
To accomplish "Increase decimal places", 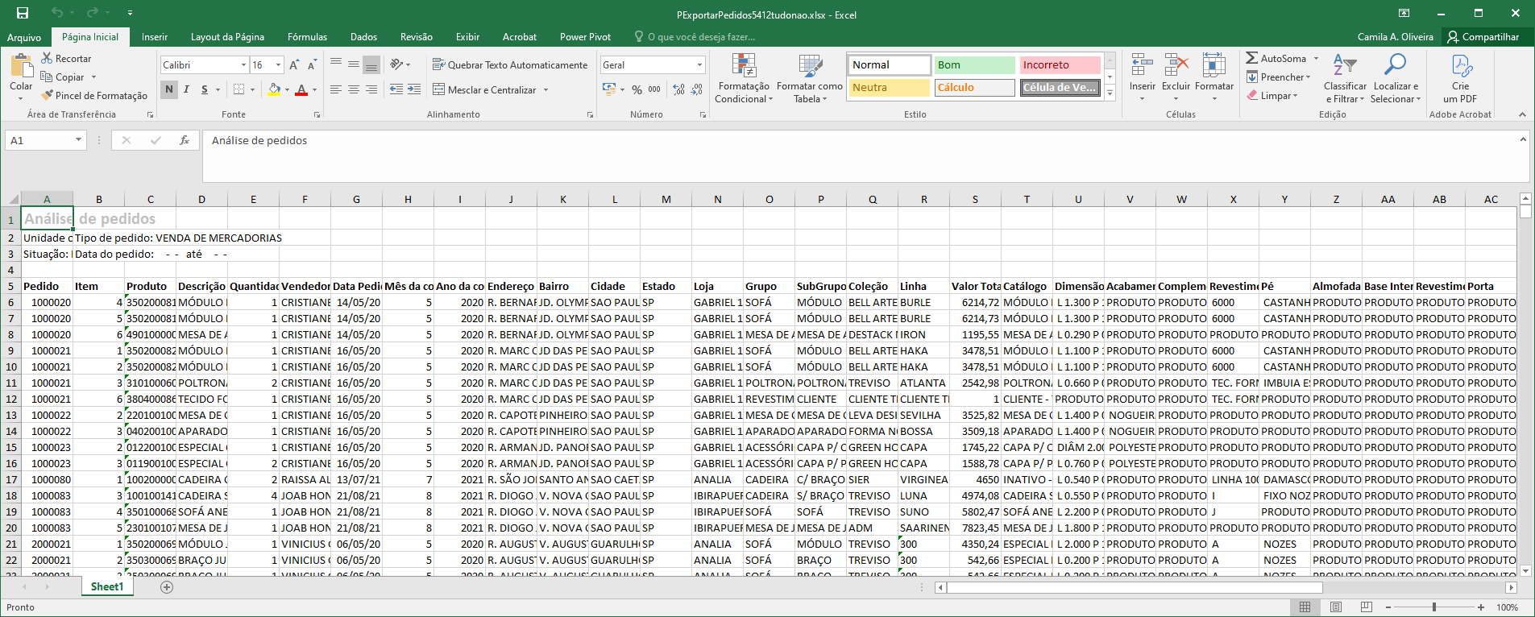I will [x=678, y=89].
